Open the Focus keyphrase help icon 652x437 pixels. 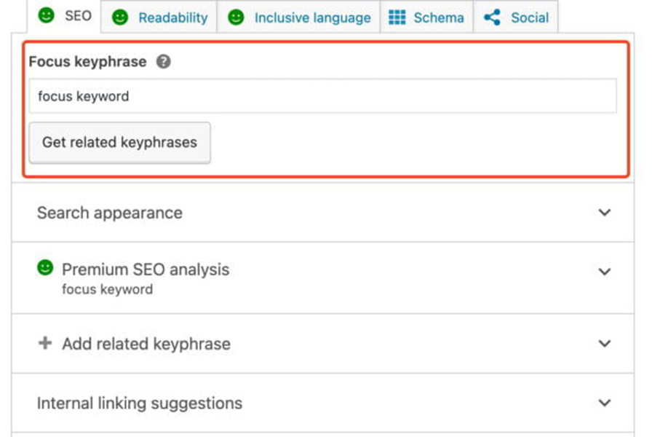(x=164, y=62)
